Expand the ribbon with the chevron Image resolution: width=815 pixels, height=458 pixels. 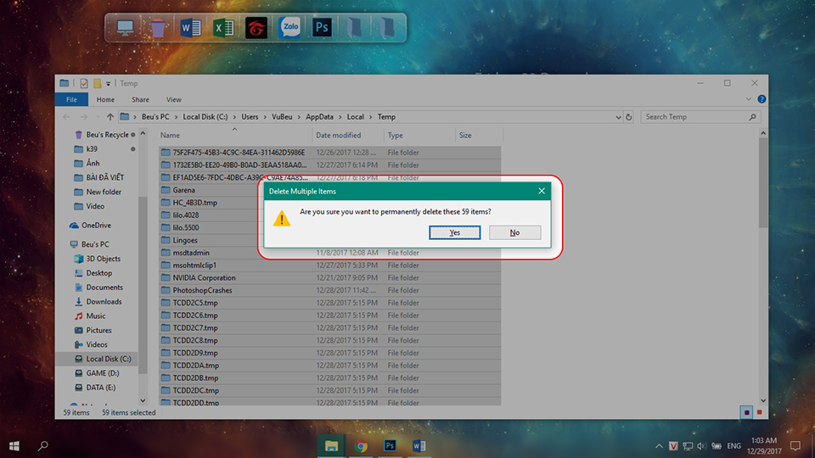[x=749, y=99]
